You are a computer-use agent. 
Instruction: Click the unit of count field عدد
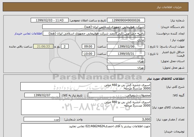click(42, 119)
